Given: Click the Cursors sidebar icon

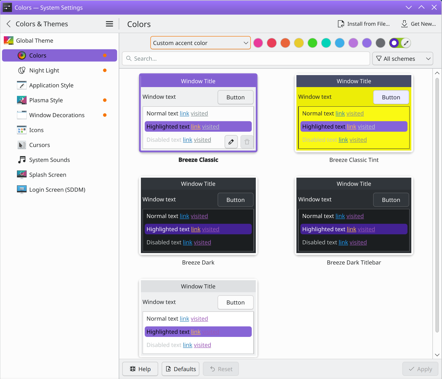Looking at the screenshot, I should click(22, 145).
